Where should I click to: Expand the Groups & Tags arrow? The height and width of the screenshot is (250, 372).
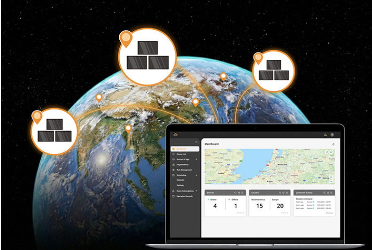(x=196, y=160)
